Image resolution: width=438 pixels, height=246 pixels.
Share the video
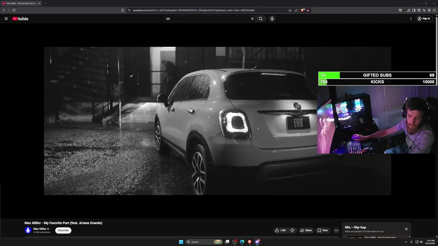pyautogui.click(x=306, y=230)
